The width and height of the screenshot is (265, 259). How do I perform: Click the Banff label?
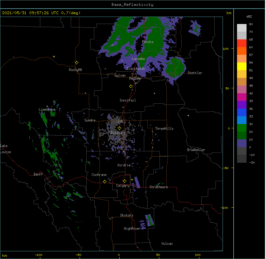pos(38,174)
